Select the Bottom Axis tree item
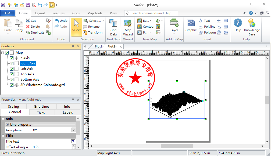271x156 pixels. point(30,79)
